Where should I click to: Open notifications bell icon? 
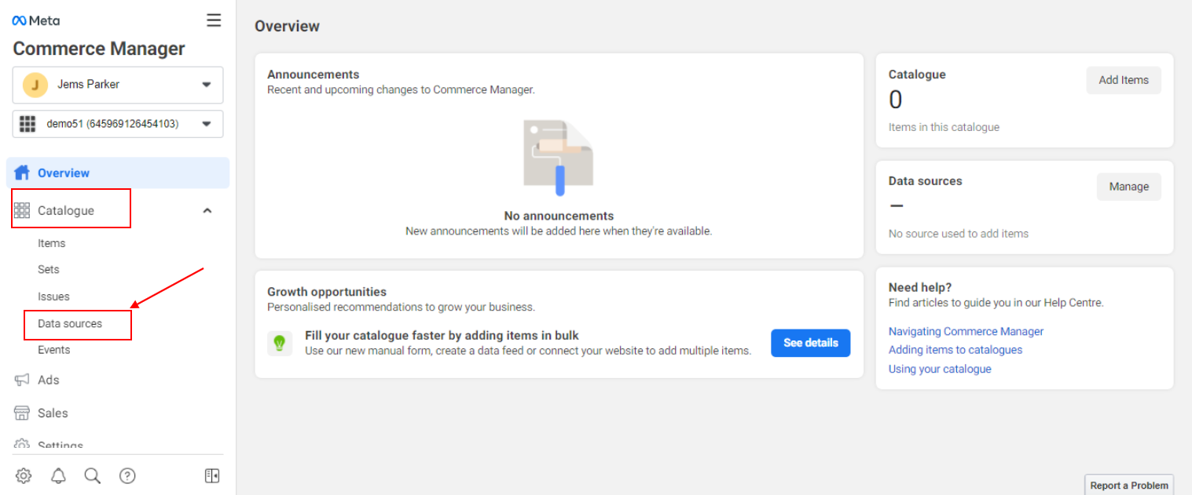58,475
